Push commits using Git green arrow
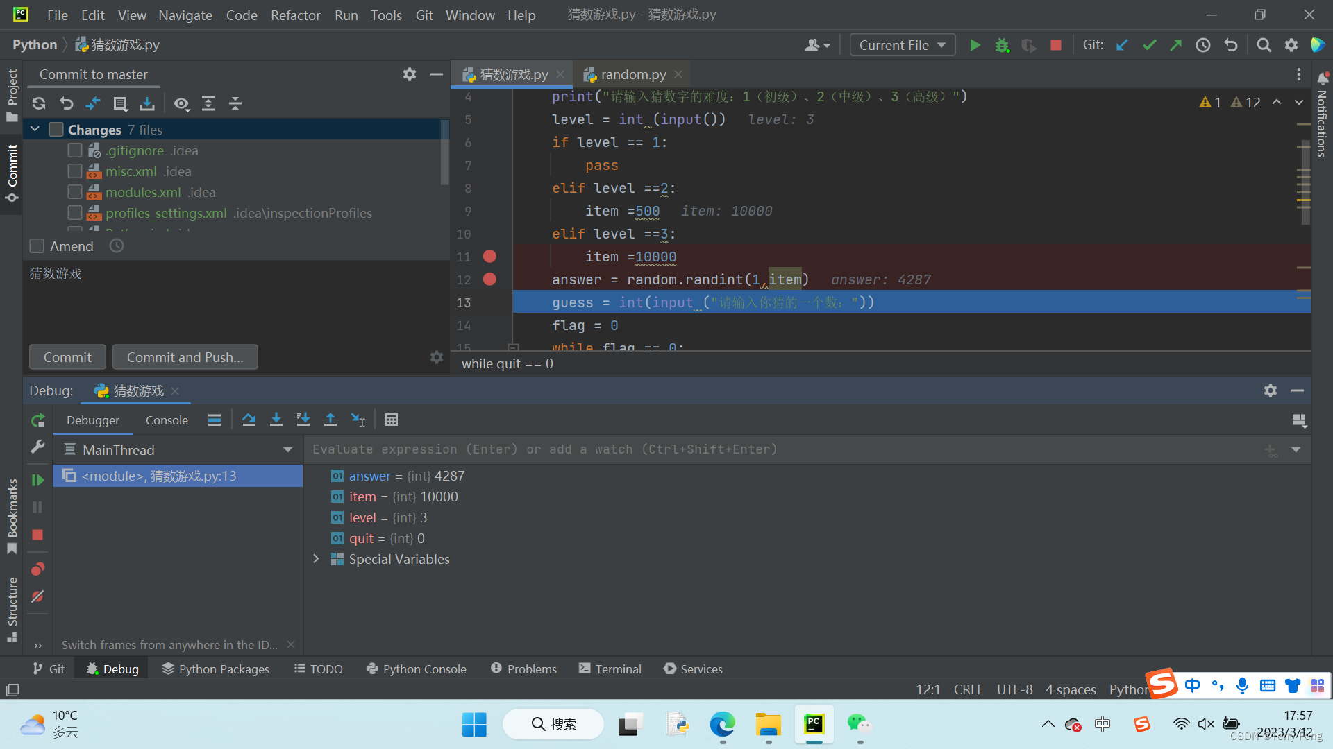Viewport: 1333px width, 749px height. point(1175,45)
